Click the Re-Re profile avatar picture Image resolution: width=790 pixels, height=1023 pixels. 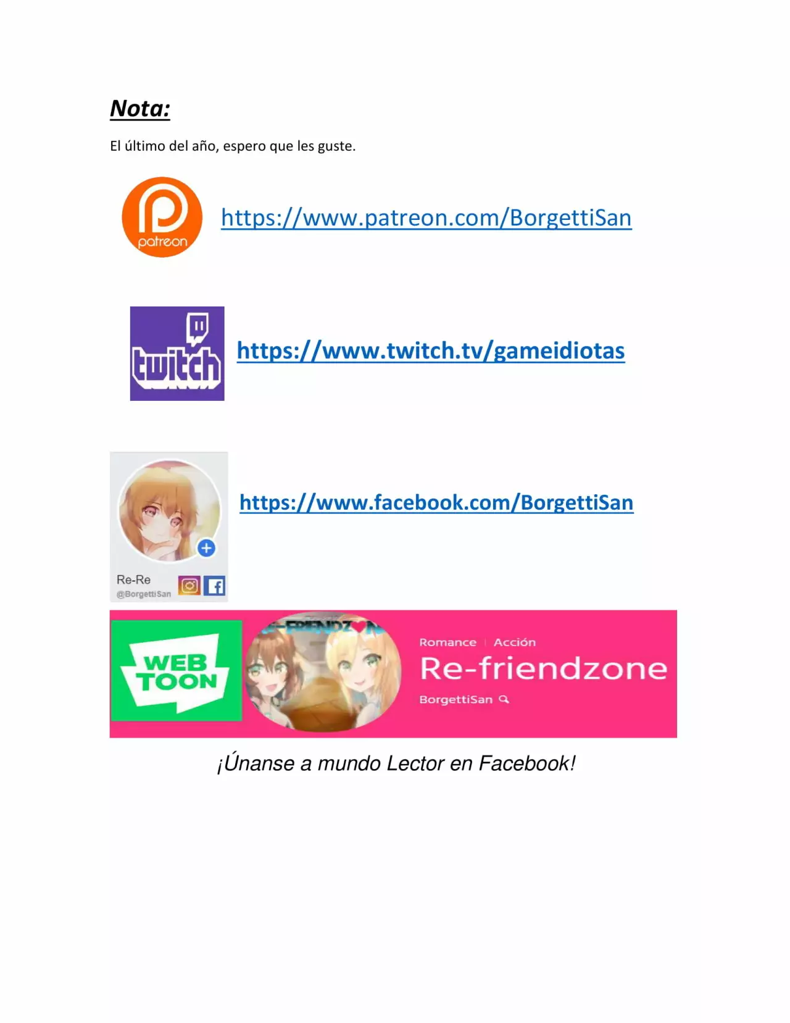[169, 511]
